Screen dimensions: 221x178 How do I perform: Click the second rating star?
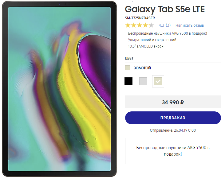pyautogui.click(x=134, y=25)
